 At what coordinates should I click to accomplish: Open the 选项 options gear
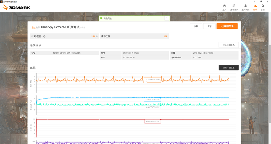(262, 7)
